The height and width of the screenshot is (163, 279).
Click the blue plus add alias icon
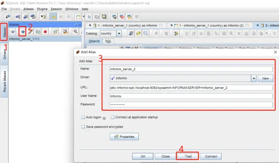(x=23, y=32)
